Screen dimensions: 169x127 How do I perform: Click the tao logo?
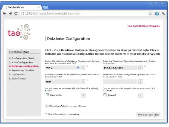tap(20, 32)
